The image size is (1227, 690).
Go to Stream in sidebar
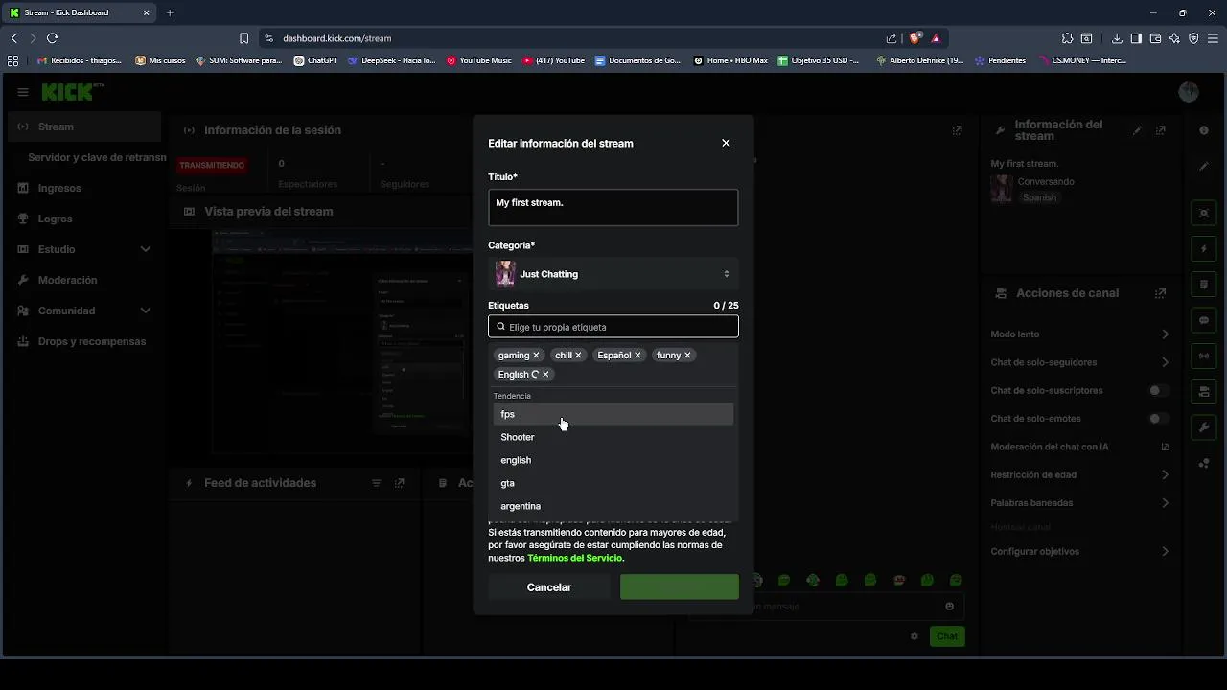[x=84, y=126]
